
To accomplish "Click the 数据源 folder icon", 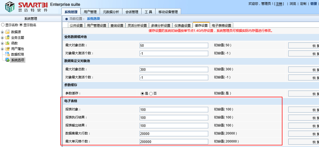I will (7, 32).
